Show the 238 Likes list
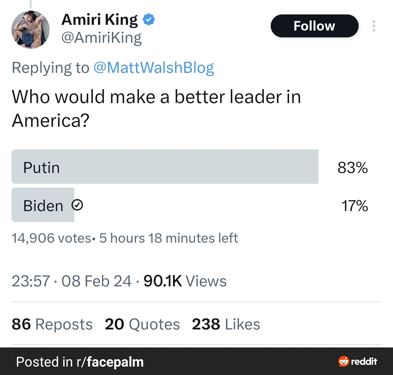393x375 pixels. pyautogui.click(x=226, y=324)
